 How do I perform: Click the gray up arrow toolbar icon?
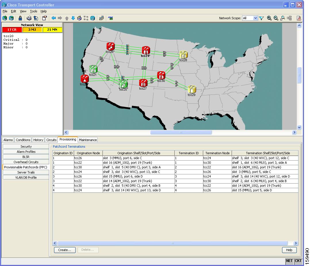(67, 18)
